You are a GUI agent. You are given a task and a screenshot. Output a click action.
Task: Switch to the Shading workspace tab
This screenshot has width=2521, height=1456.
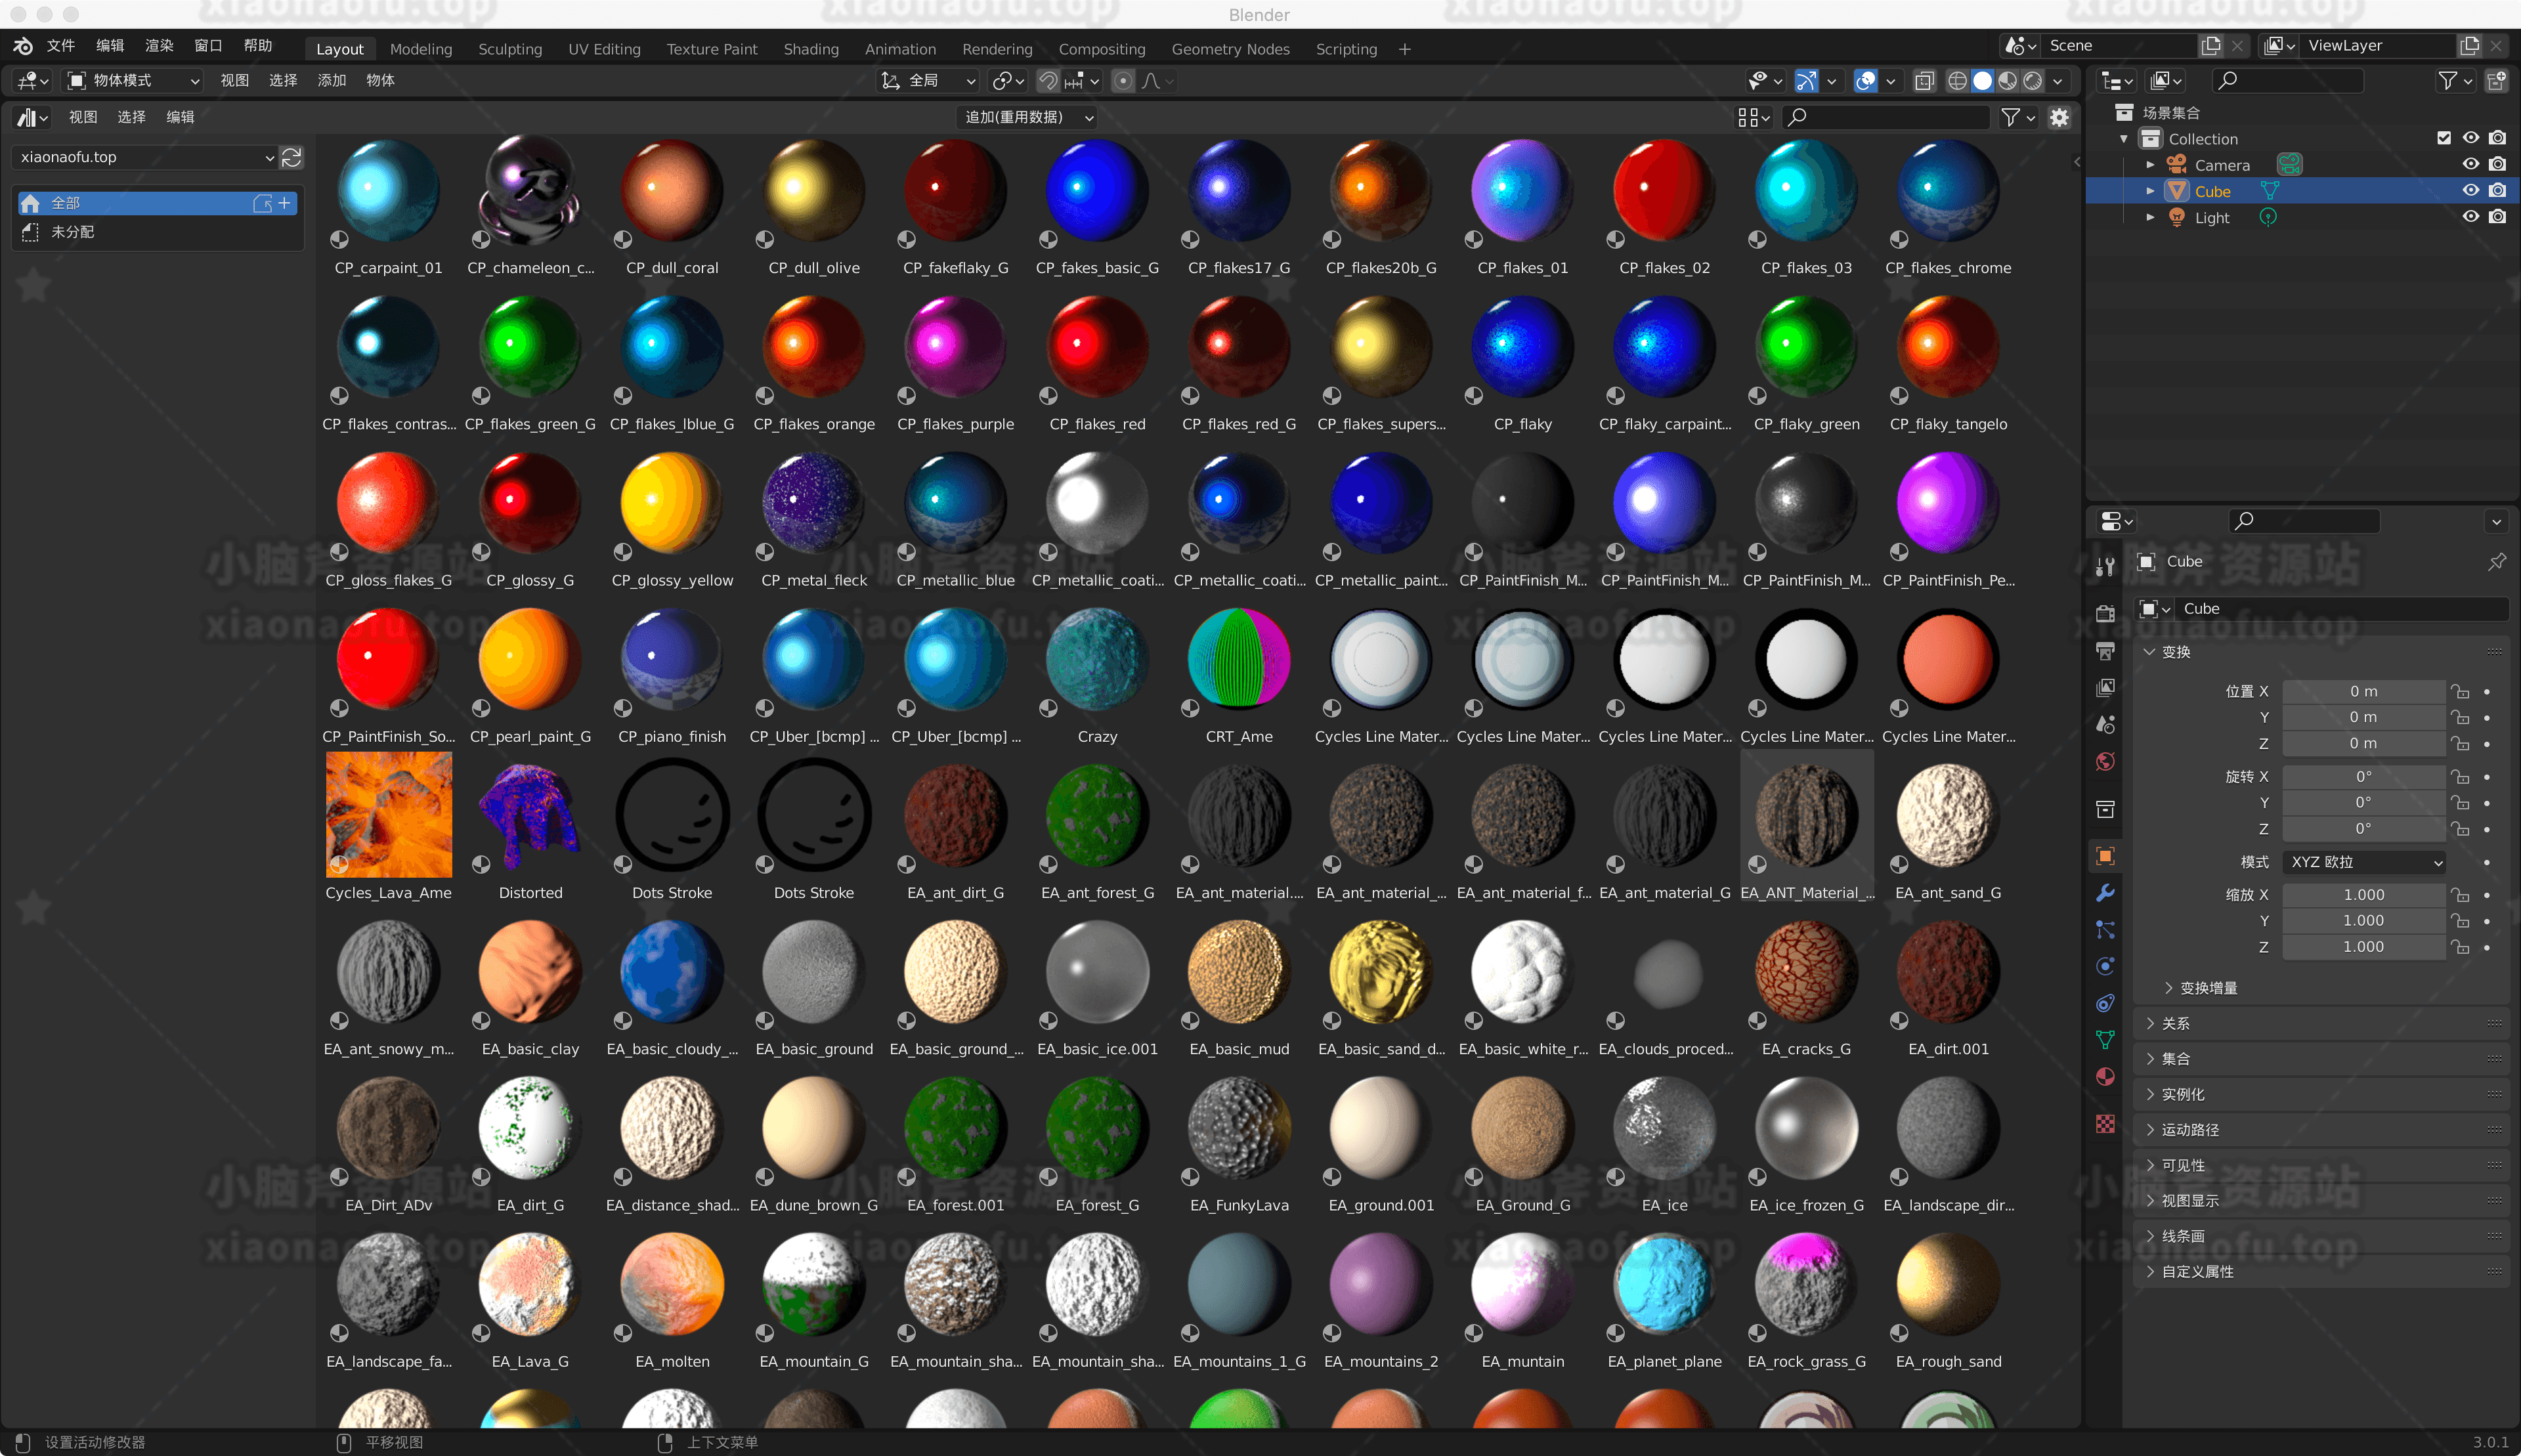coord(810,49)
